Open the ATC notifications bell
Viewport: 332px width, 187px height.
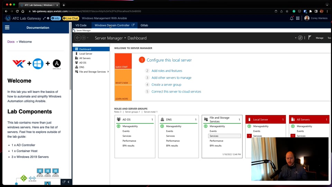(x=292, y=18)
